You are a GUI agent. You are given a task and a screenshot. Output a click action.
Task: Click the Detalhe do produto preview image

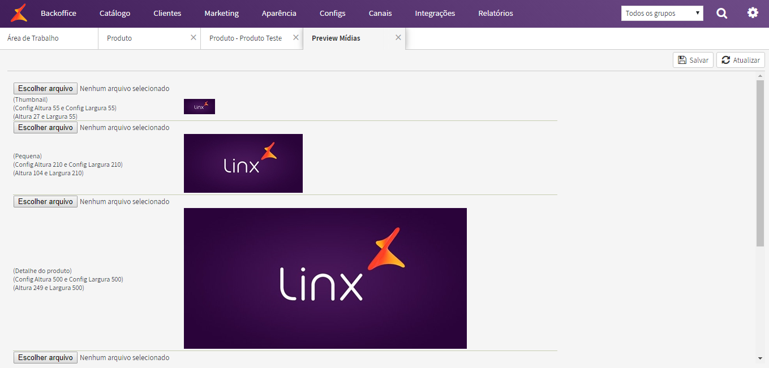click(x=325, y=278)
